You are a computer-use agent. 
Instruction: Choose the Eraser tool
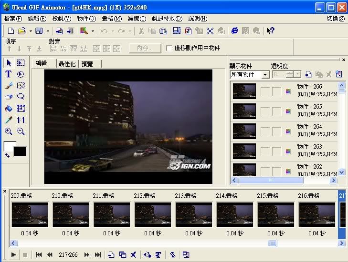click(8, 97)
